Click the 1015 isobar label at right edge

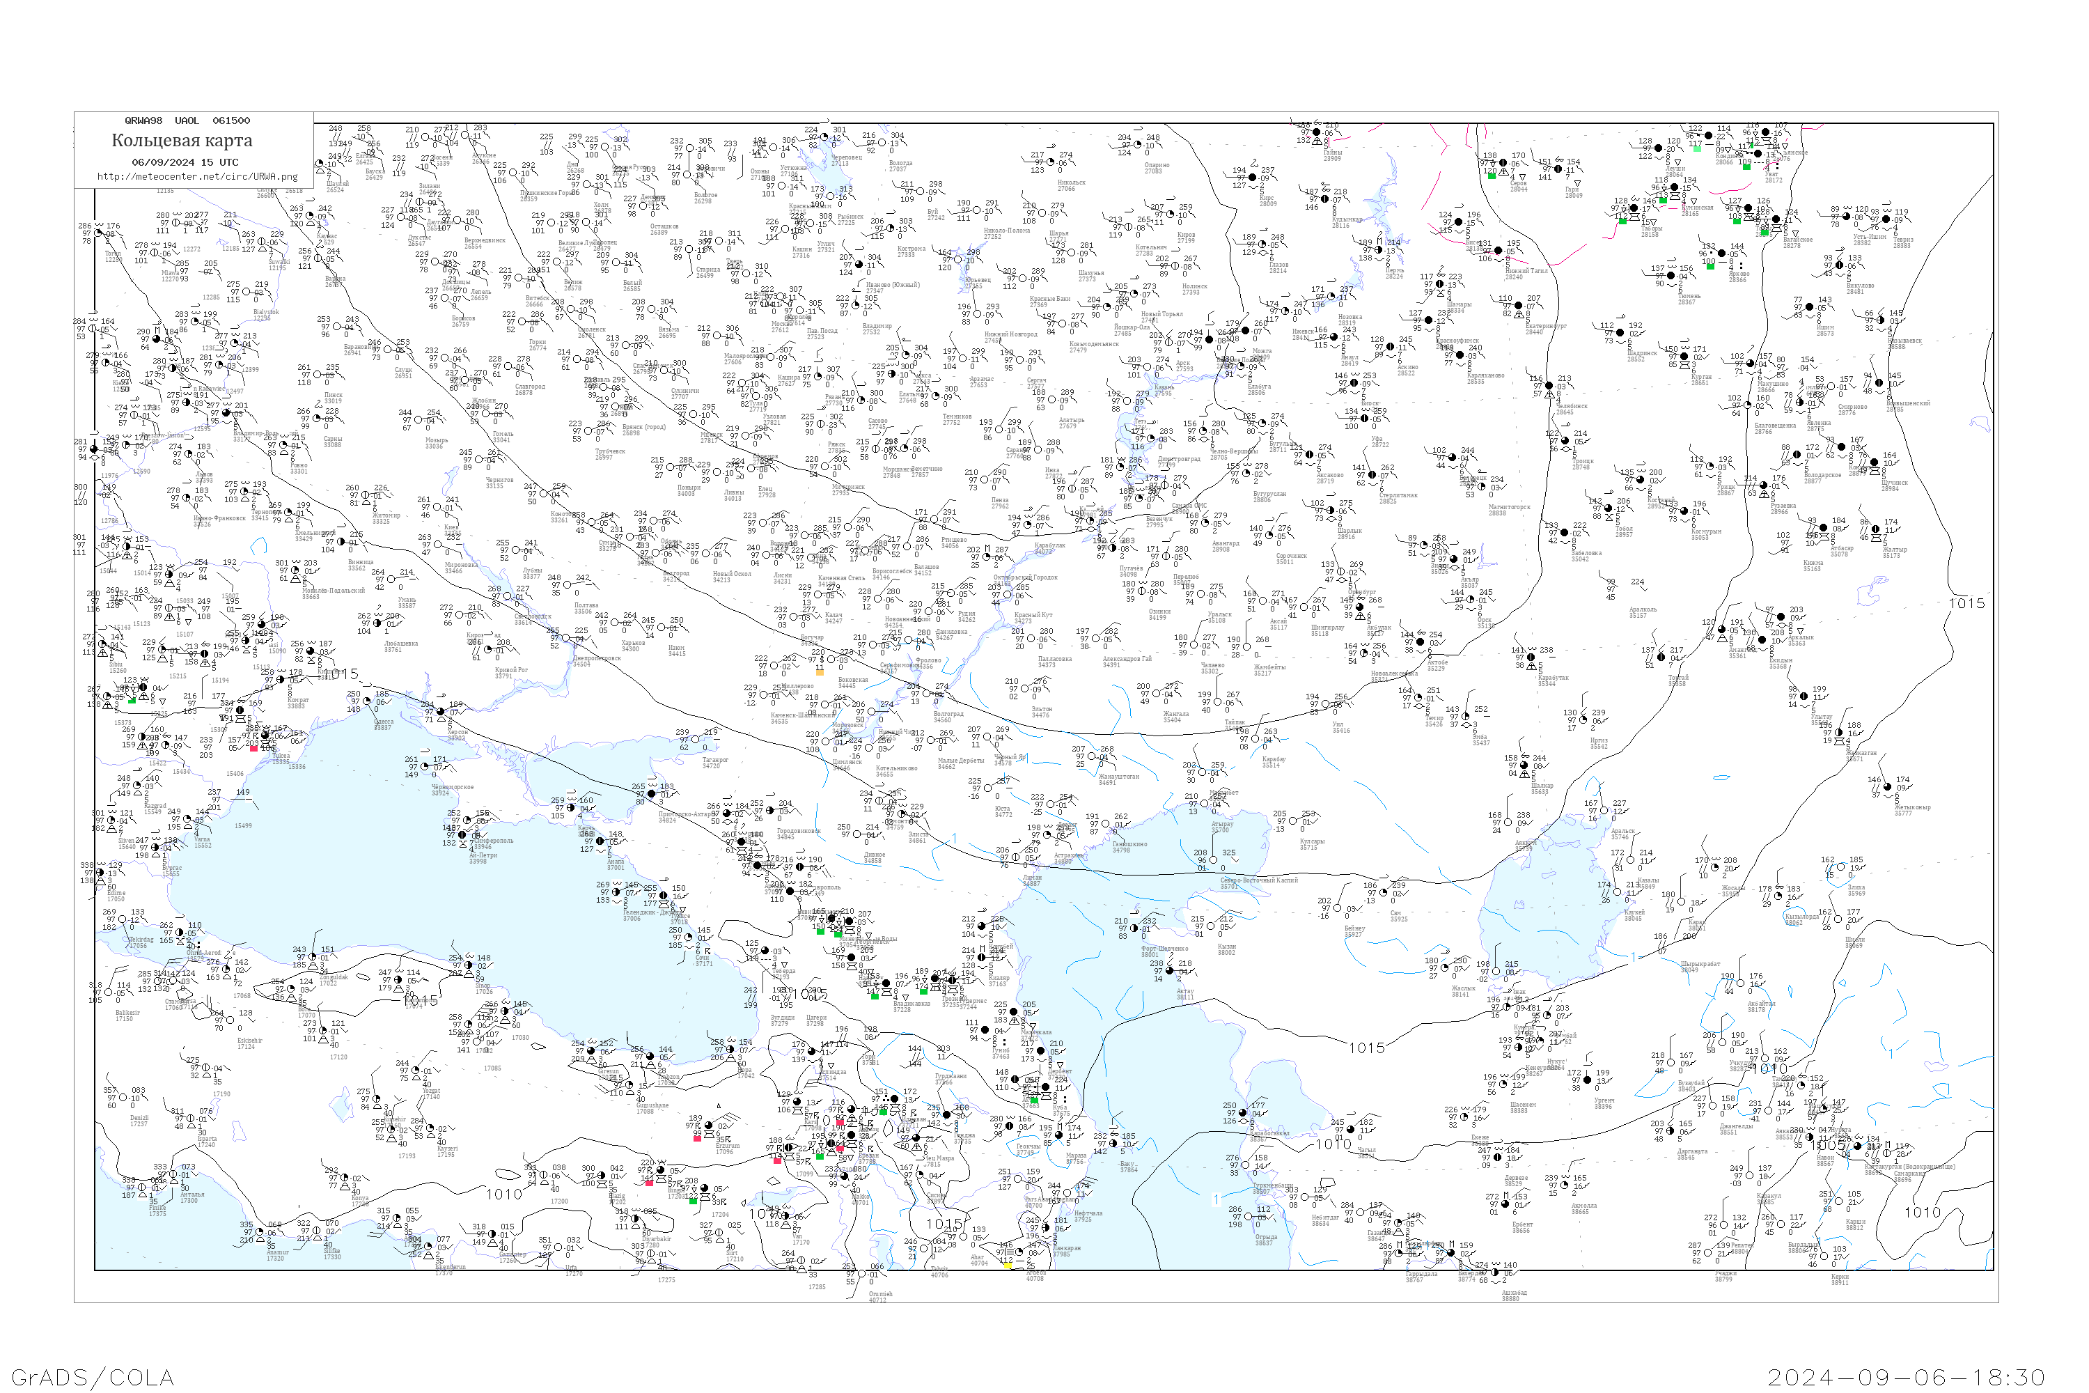pyautogui.click(x=1966, y=603)
